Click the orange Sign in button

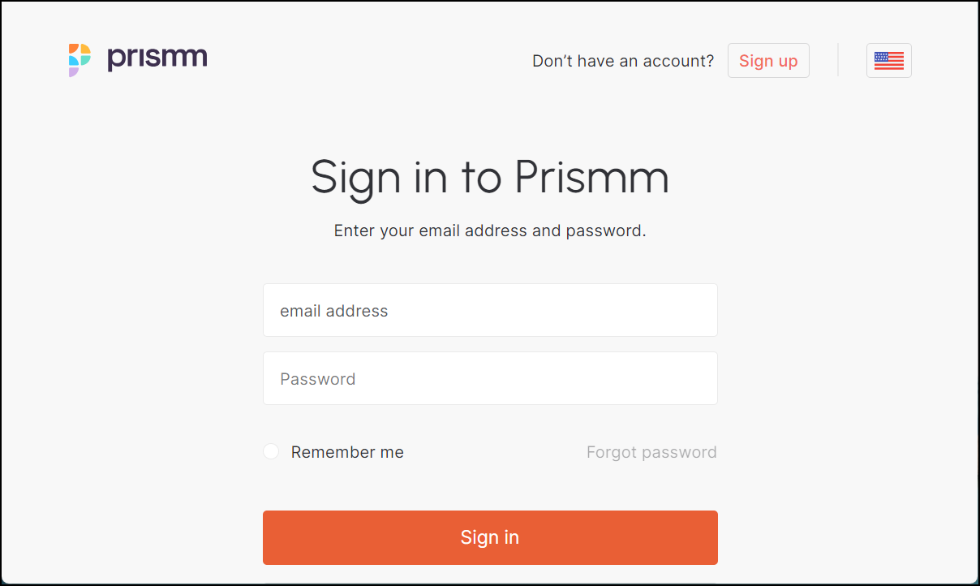point(490,537)
